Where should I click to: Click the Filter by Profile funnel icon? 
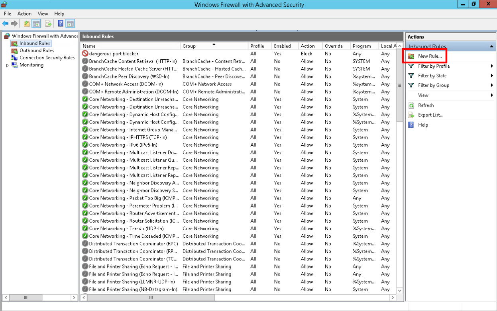pos(411,66)
